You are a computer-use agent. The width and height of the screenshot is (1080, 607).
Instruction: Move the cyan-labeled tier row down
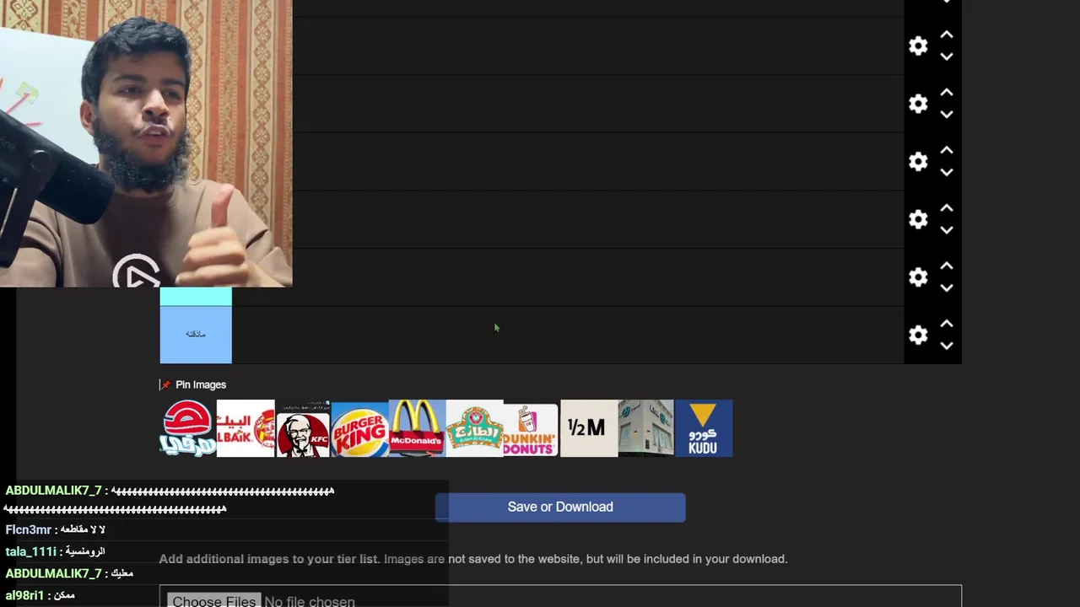(947, 287)
